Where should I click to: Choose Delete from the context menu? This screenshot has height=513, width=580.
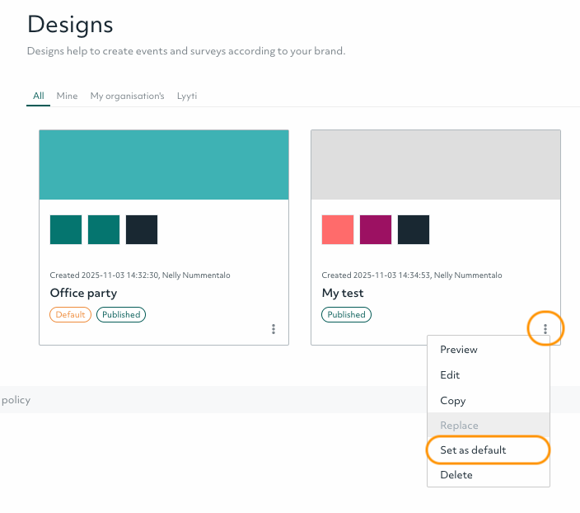click(456, 475)
